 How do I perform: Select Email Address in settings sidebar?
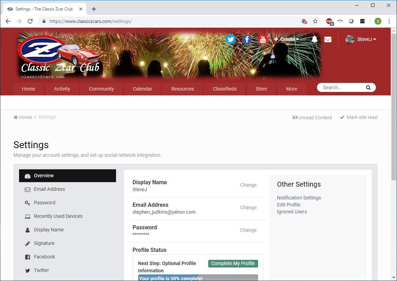68,189
